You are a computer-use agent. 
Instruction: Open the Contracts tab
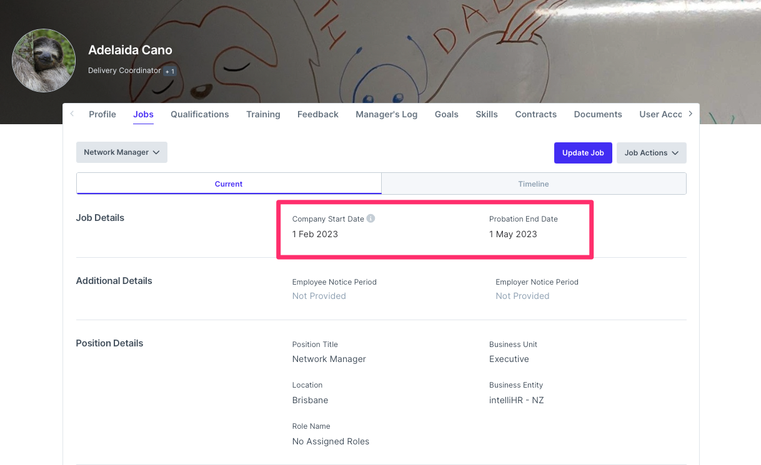click(x=535, y=114)
